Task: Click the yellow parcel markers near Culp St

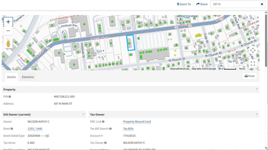Action: pos(198,35)
